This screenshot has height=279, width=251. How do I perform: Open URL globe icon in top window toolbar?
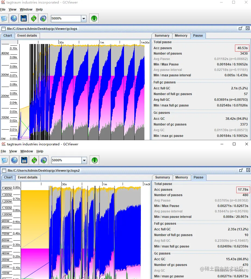click(14, 18)
